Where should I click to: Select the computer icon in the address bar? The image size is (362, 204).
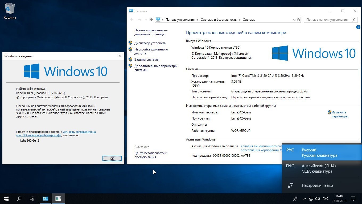pyautogui.click(x=158, y=19)
